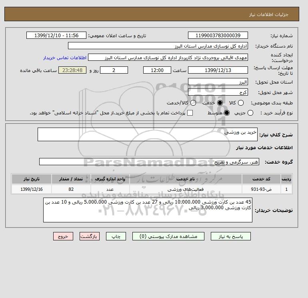Screen dimensions: 308x298
Task: Click the delivery city field کرج
Action: [x=218, y=92]
